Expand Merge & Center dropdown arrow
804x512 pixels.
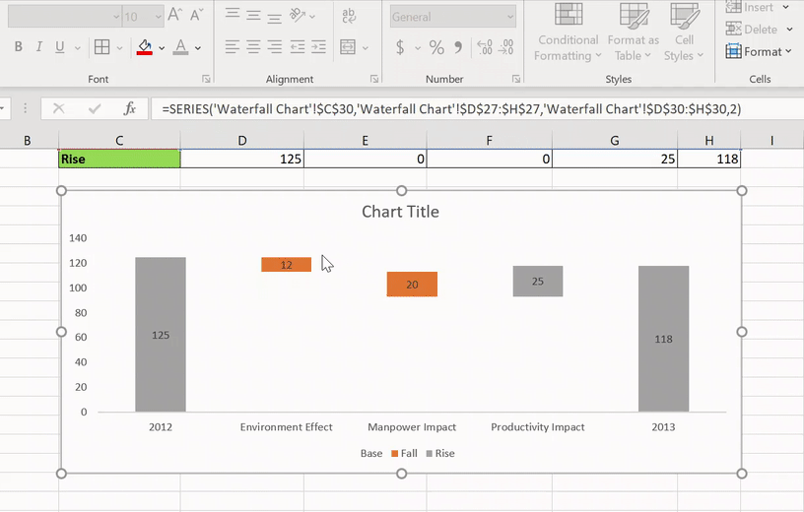click(x=366, y=47)
